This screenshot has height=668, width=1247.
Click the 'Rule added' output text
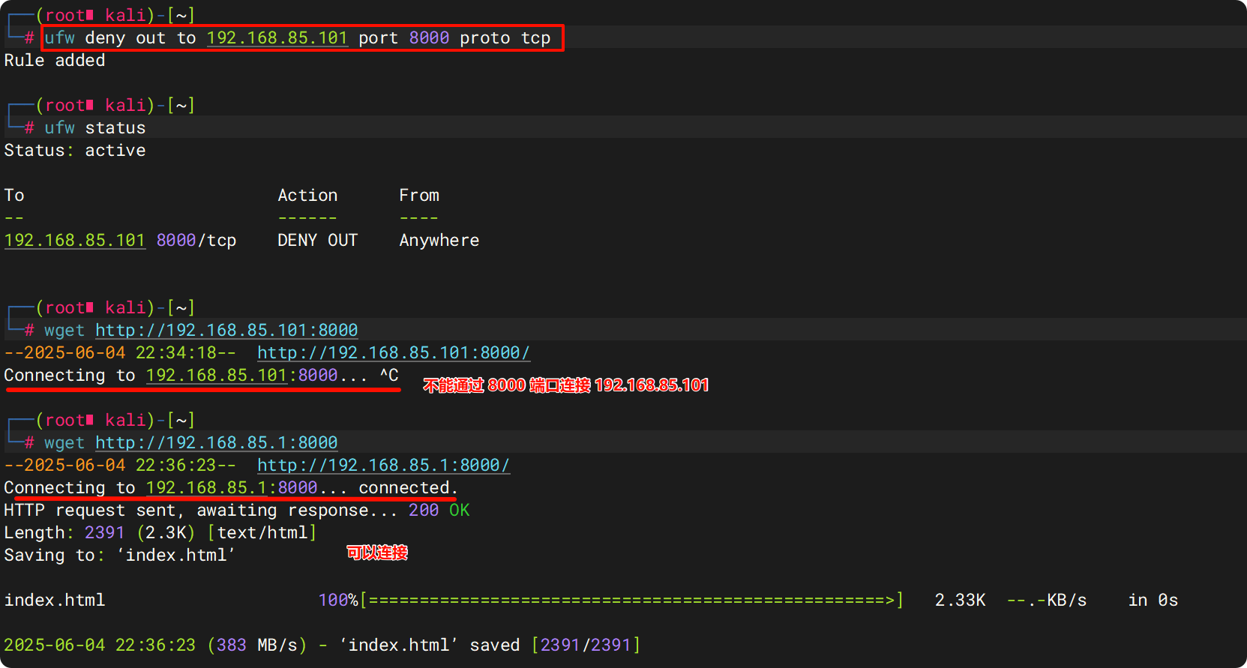[x=55, y=61]
